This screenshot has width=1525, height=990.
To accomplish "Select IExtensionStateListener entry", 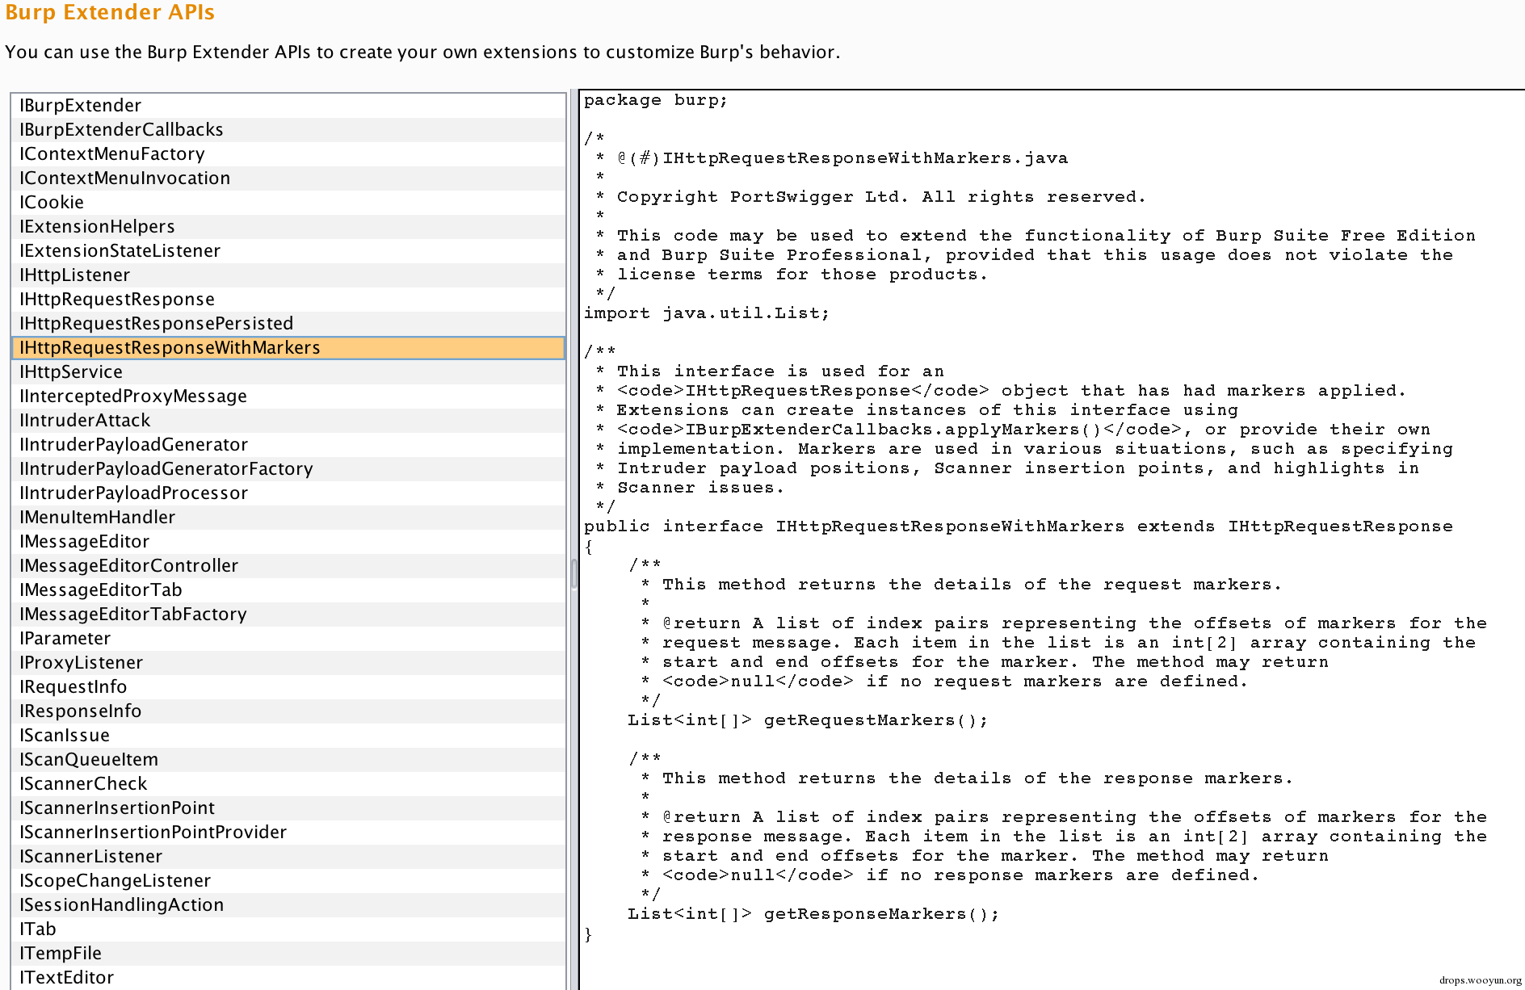I will (288, 251).
